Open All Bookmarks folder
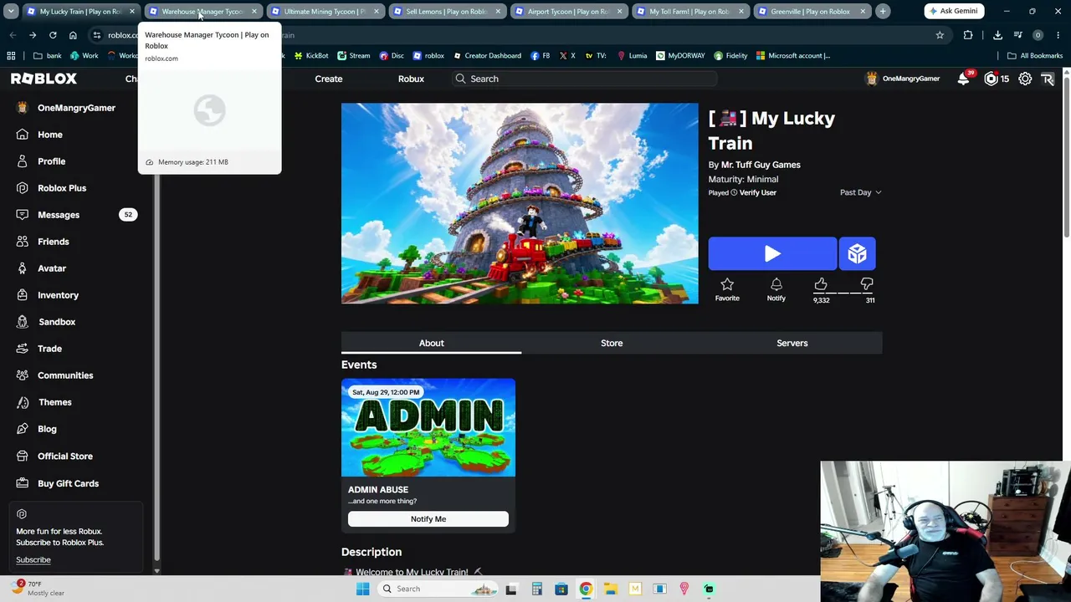Screen dimensions: 1071x602 (x=1035, y=56)
